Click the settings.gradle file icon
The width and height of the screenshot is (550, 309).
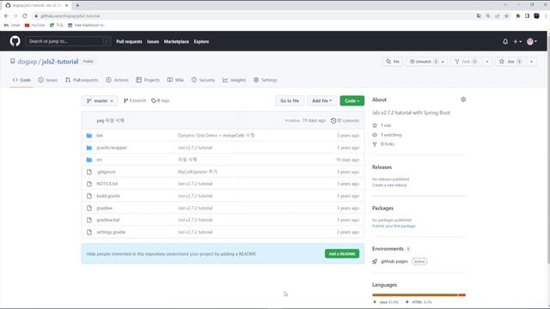[x=89, y=232]
